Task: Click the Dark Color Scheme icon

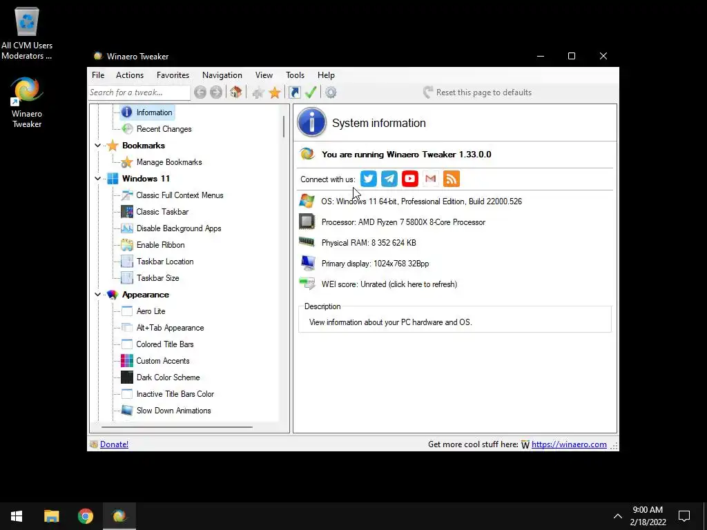Action: point(127,377)
